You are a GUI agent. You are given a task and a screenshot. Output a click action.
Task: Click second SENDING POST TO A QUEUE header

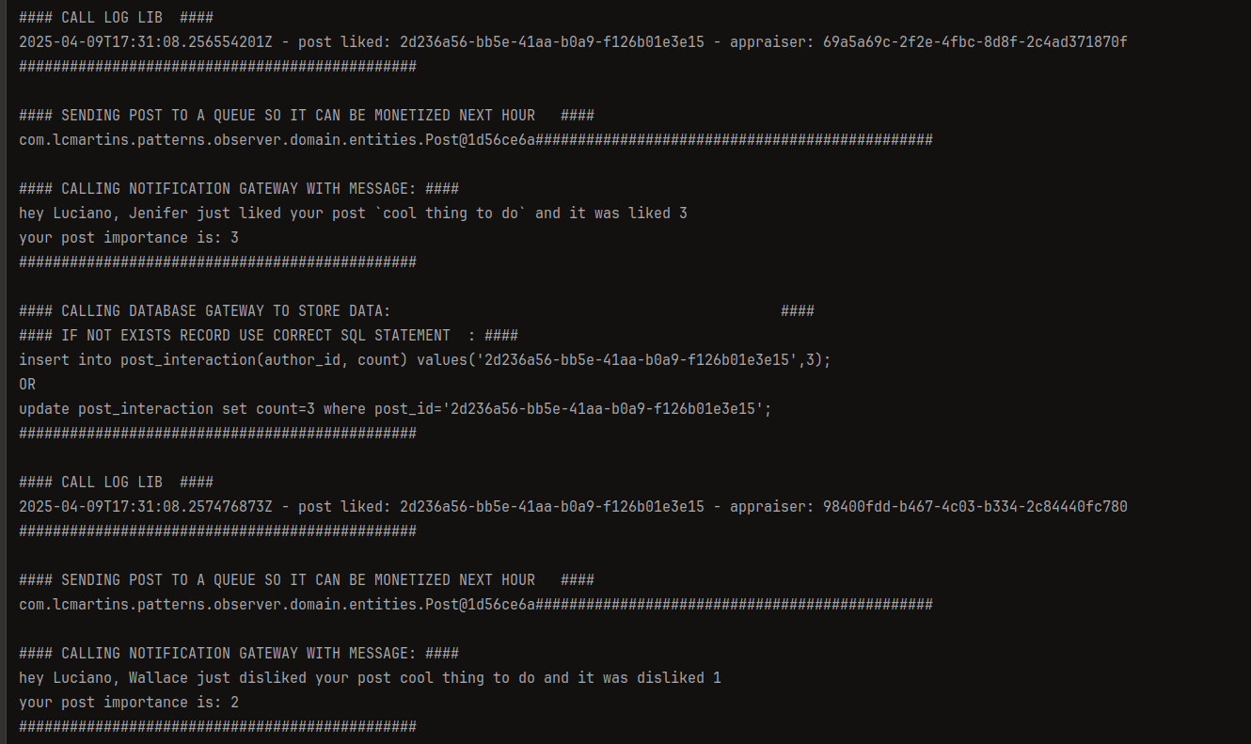[x=307, y=579]
